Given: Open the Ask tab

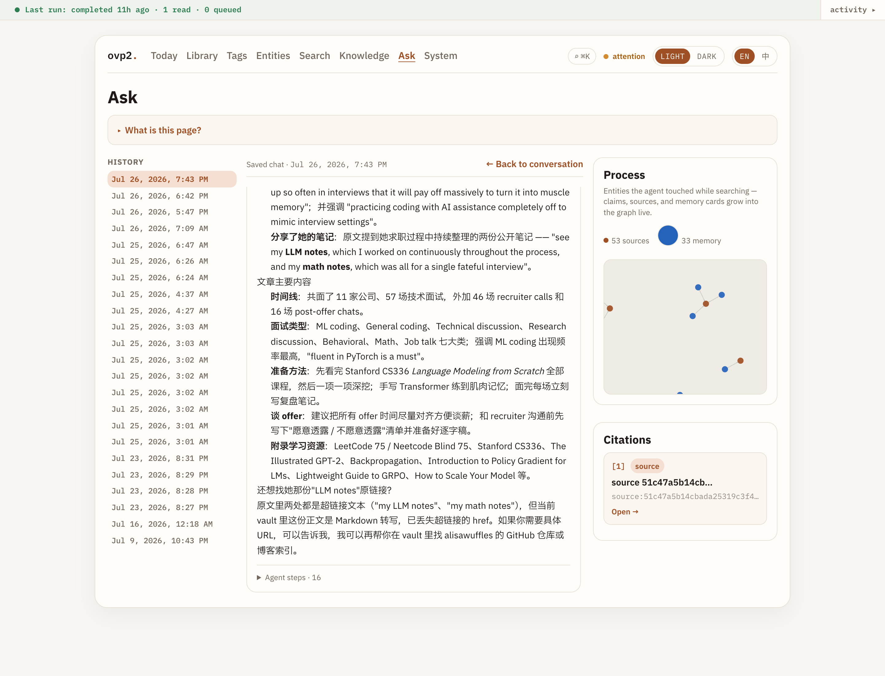Looking at the screenshot, I should pos(407,56).
